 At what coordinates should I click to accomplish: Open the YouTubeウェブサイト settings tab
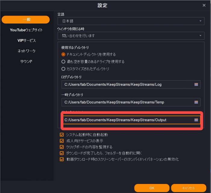26,30
